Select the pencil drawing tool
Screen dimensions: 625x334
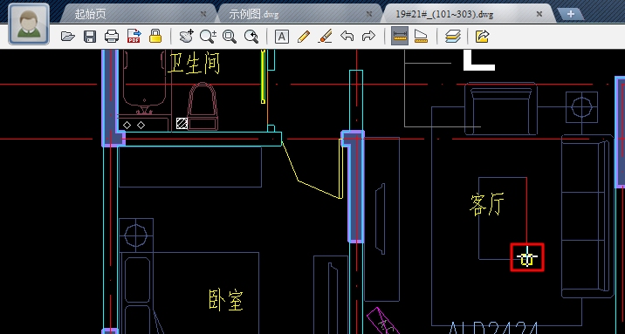304,37
